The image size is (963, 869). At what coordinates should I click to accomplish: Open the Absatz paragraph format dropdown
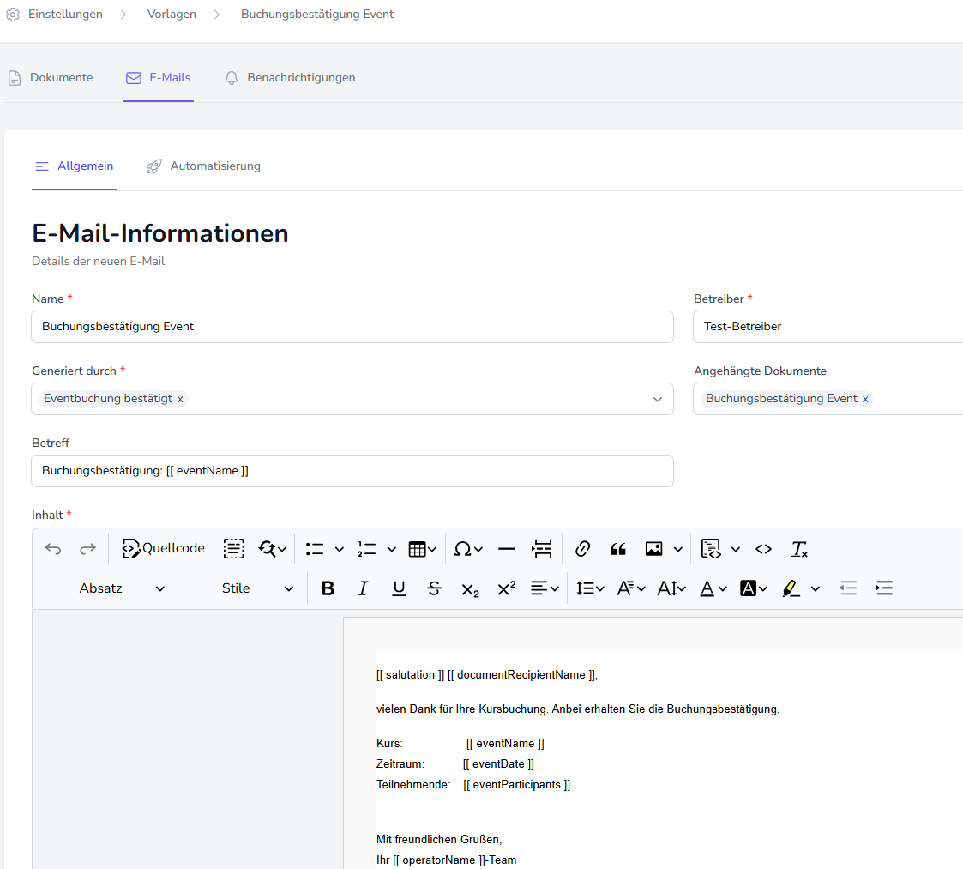[x=122, y=588]
